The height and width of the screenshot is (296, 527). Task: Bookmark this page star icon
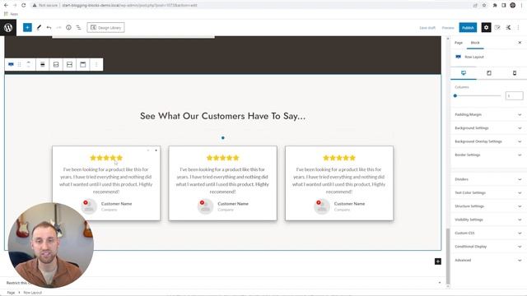point(484,6)
